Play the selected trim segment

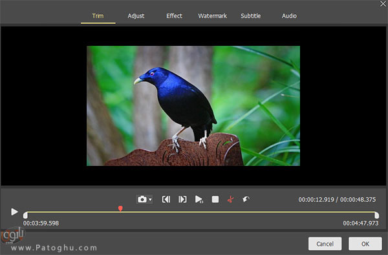pyautogui.click(x=199, y=199)
